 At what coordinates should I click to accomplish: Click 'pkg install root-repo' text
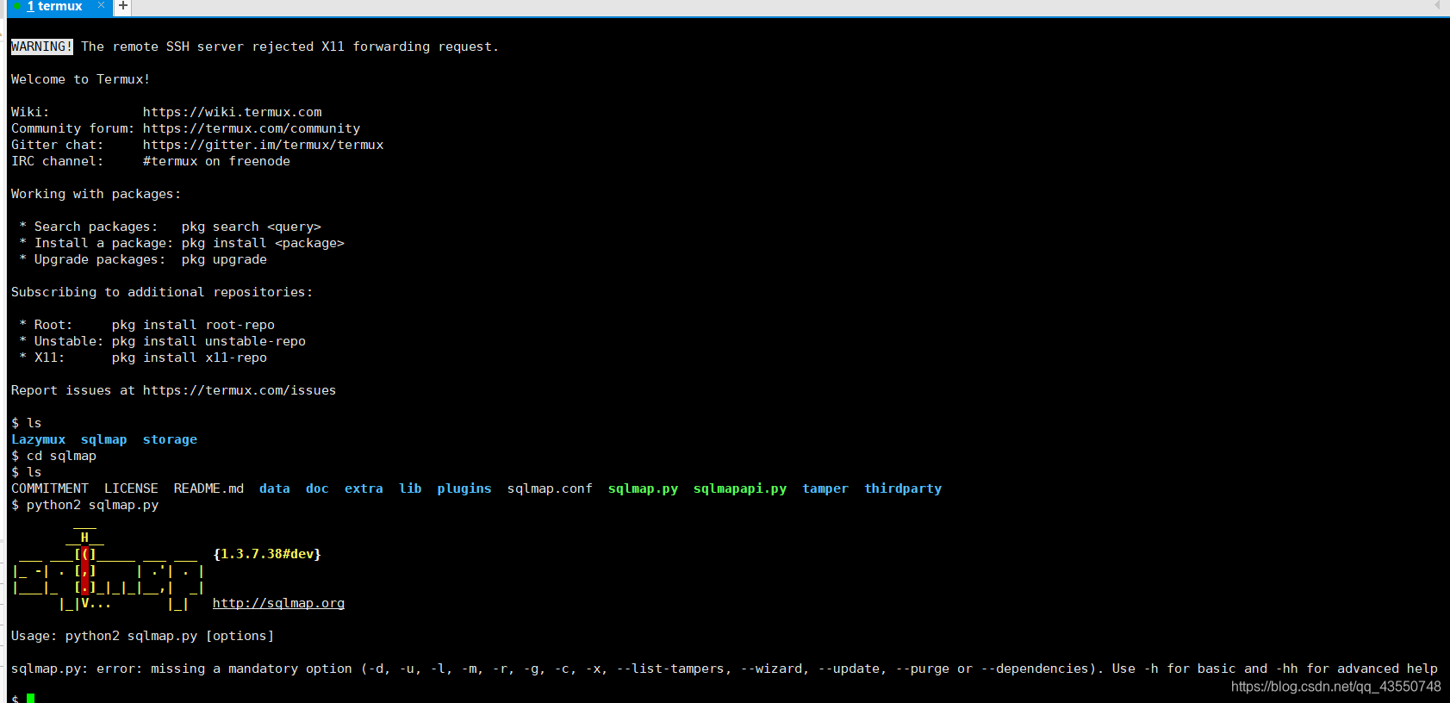tap(193, 325)
